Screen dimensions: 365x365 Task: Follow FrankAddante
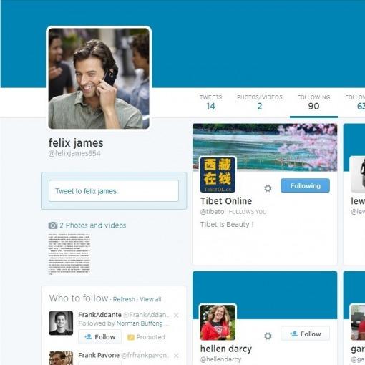99,337
